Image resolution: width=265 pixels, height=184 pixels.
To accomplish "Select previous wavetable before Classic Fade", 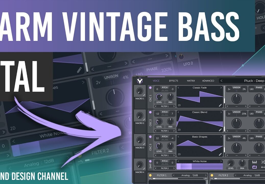I will point(178,88).
